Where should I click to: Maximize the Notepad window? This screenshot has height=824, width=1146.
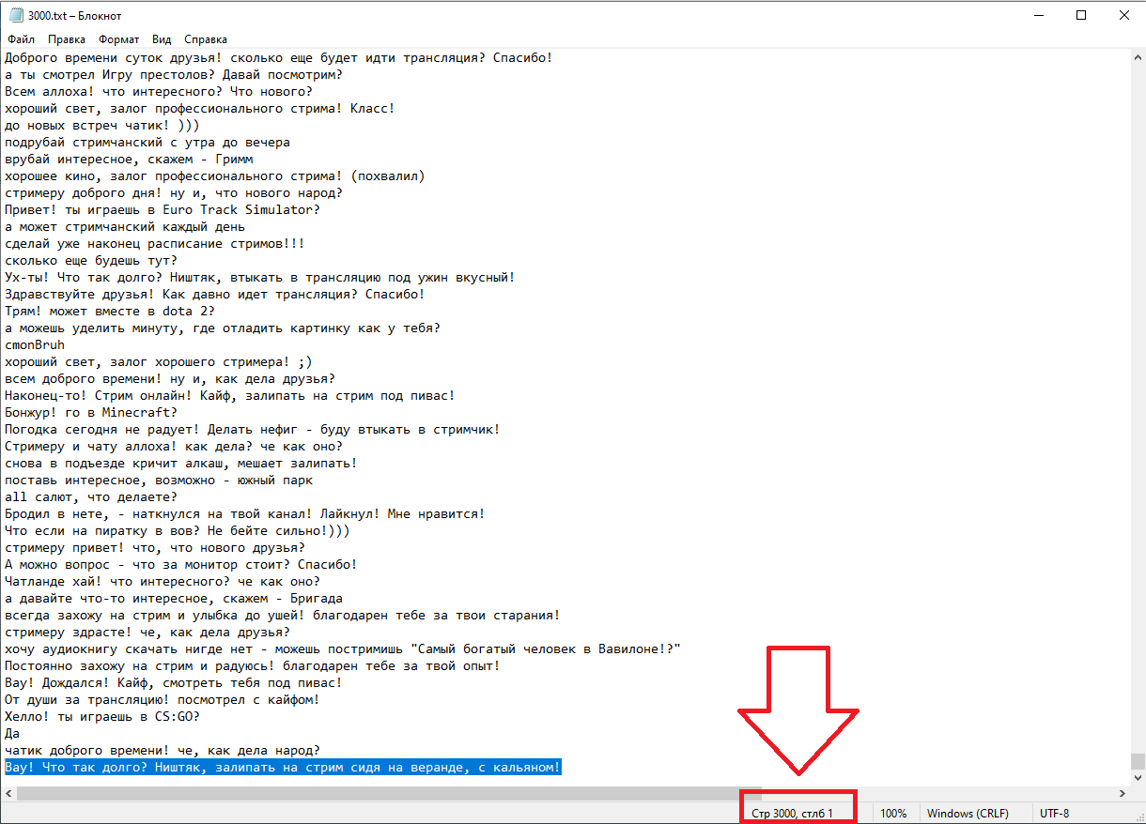(1081, 15)
